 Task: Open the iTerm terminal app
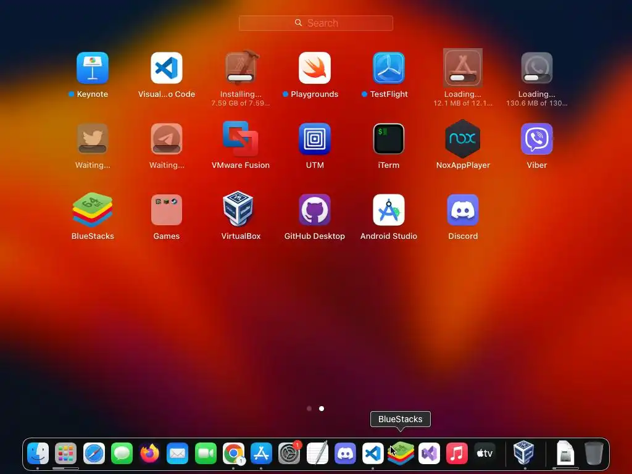click(389, 139)
